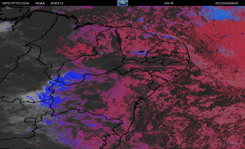Click the VIS-IR channel label
Screen dimensions: 245x149
(169, 3)
